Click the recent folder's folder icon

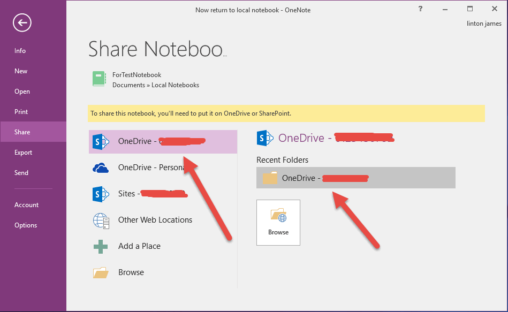270,178
